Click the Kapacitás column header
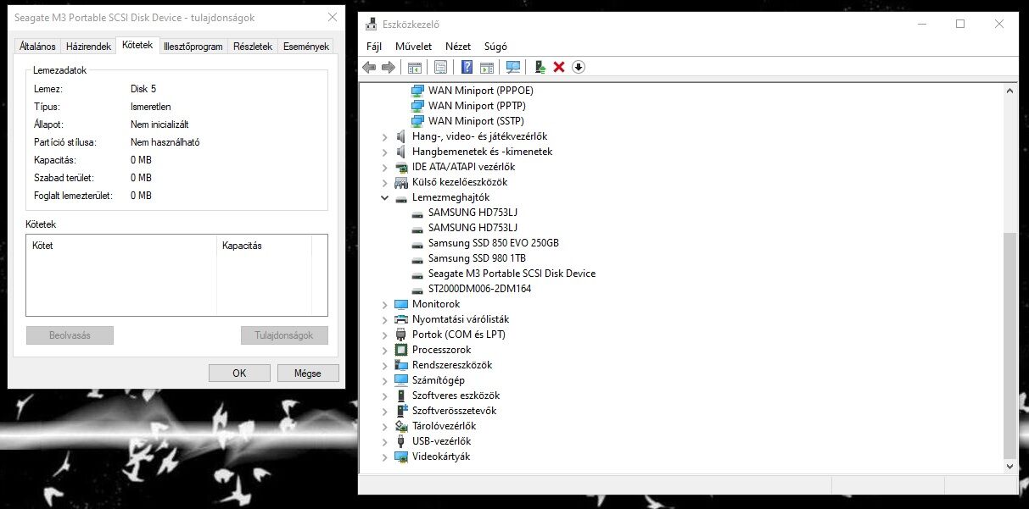 [x=264, y=246]
